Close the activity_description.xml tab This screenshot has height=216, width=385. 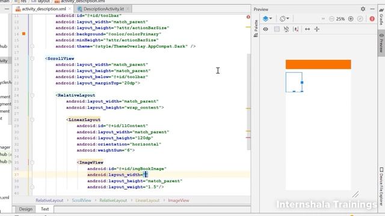pos(70,9)
